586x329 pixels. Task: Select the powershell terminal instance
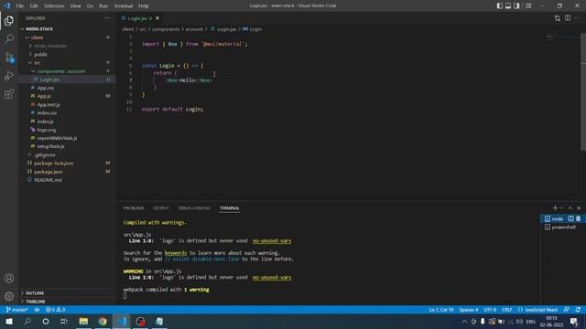click(x=563, y=228)
